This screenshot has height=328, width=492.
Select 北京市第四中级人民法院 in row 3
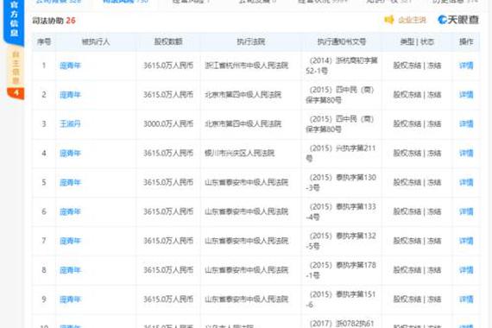(x=243, y=124)
